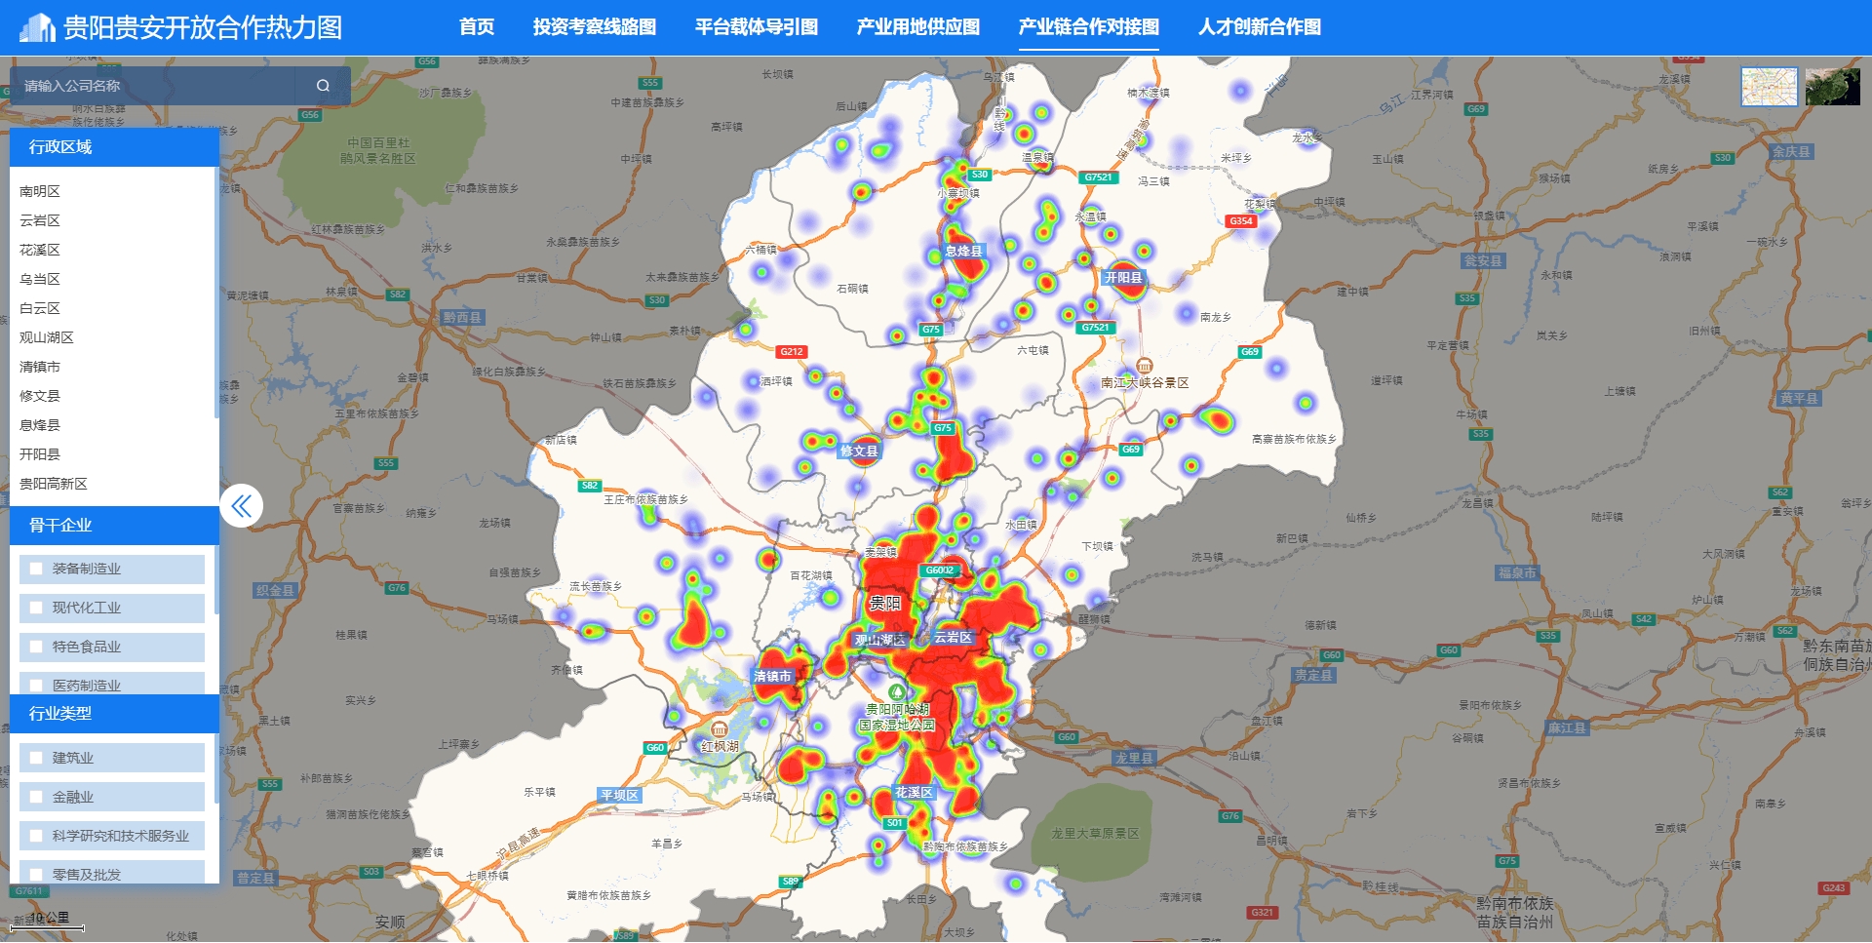Check the 现代化工业 option
This screenshot has width=1872, height=943.
pos(36,608)
